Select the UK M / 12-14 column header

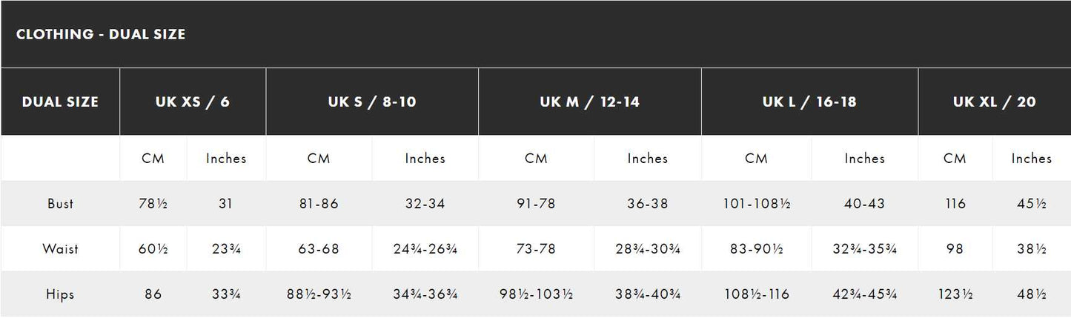[x=590, y=102]
